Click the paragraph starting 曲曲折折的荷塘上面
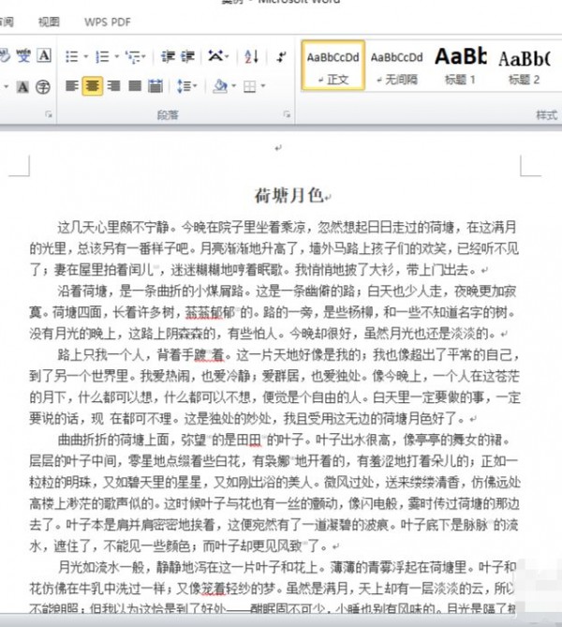This screenshot has width=562, height=627. pyautogui.click(x=274, y=492)
